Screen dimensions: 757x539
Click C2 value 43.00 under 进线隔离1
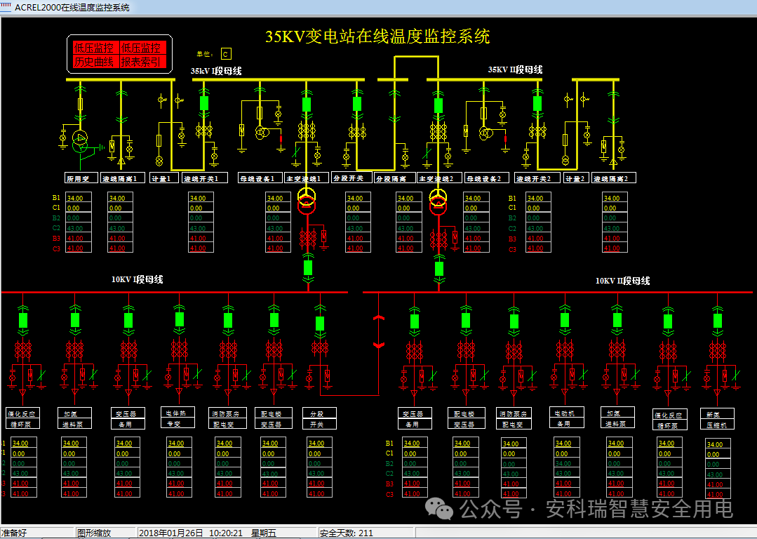tap(120, 228)
